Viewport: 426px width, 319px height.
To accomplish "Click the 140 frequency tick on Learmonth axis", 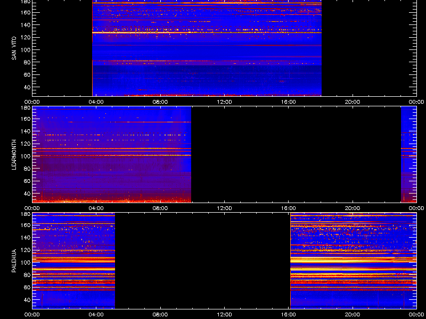I will [x=26, y=131].
